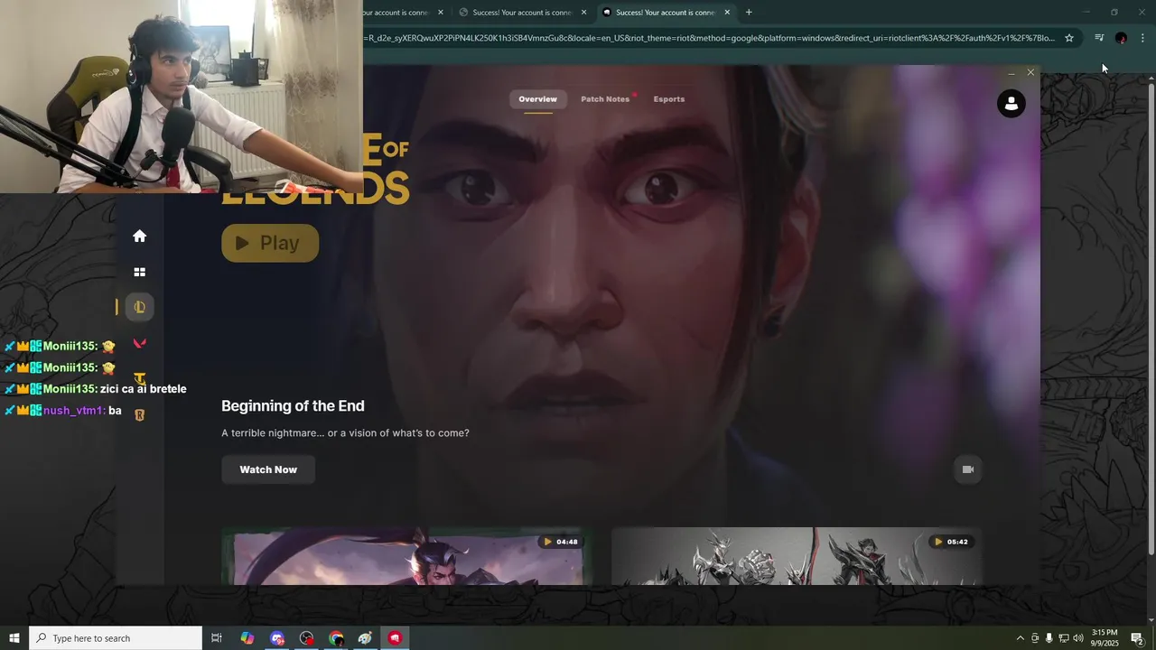Close the active 'Success! Your account' tab
This screenshot has width=1156, height=650.
[x=727, y=13]
